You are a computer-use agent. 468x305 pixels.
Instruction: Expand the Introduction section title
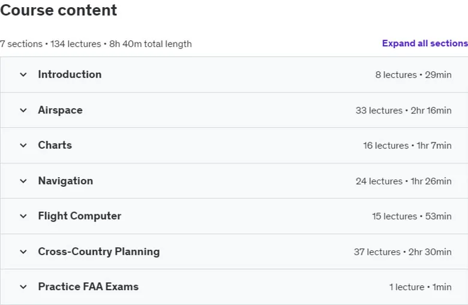click(x=70, y=74)
